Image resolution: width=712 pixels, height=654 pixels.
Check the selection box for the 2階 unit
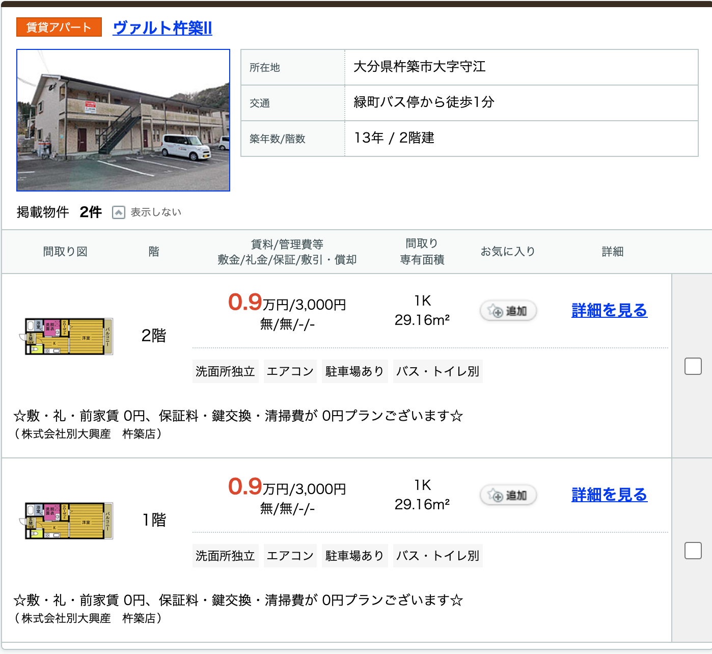pos(693,366)
